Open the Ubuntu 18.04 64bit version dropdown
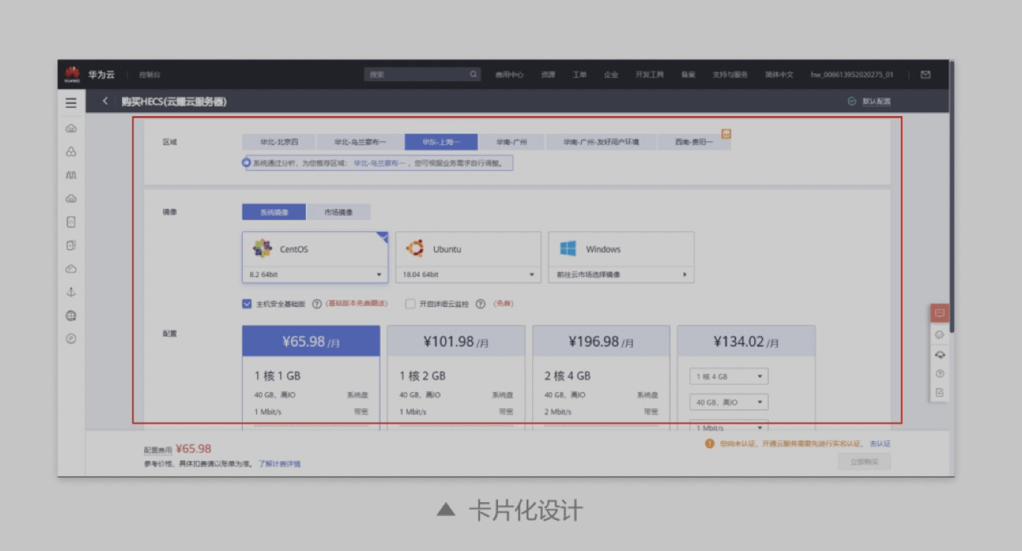Screen dimensions: 1022x551 468,275
